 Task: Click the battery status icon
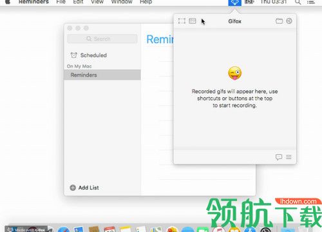point(249,2)
